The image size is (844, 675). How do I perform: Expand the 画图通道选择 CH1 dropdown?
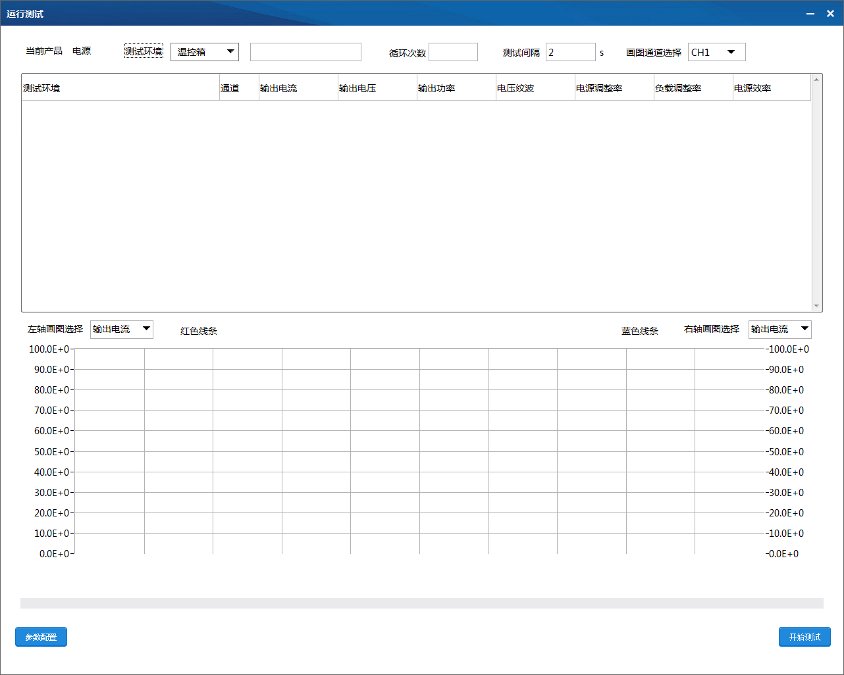point(717,52)
